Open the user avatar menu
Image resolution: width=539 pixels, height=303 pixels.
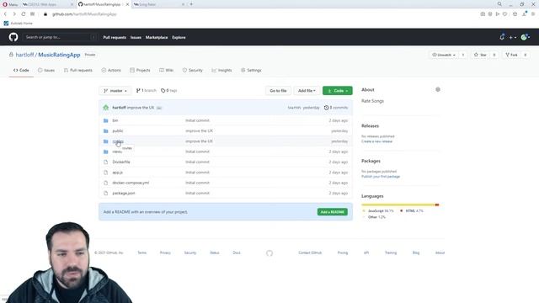pos(526,37)
